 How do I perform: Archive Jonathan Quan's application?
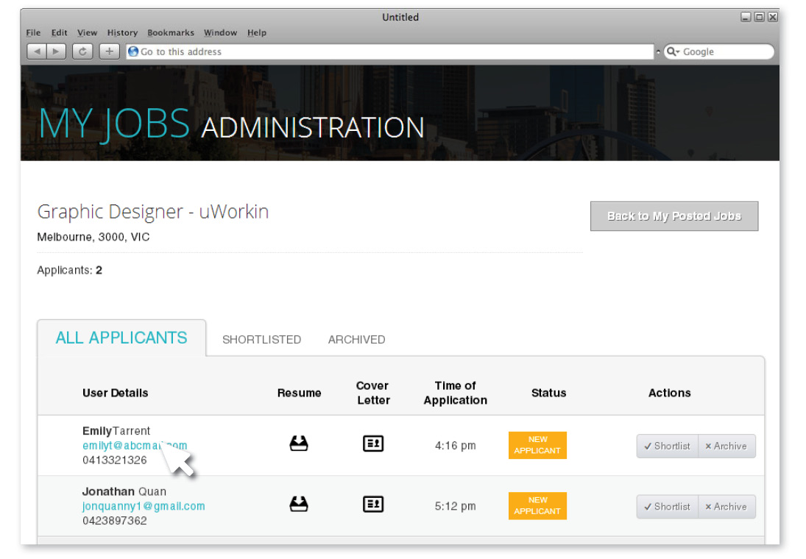point(726,506)
